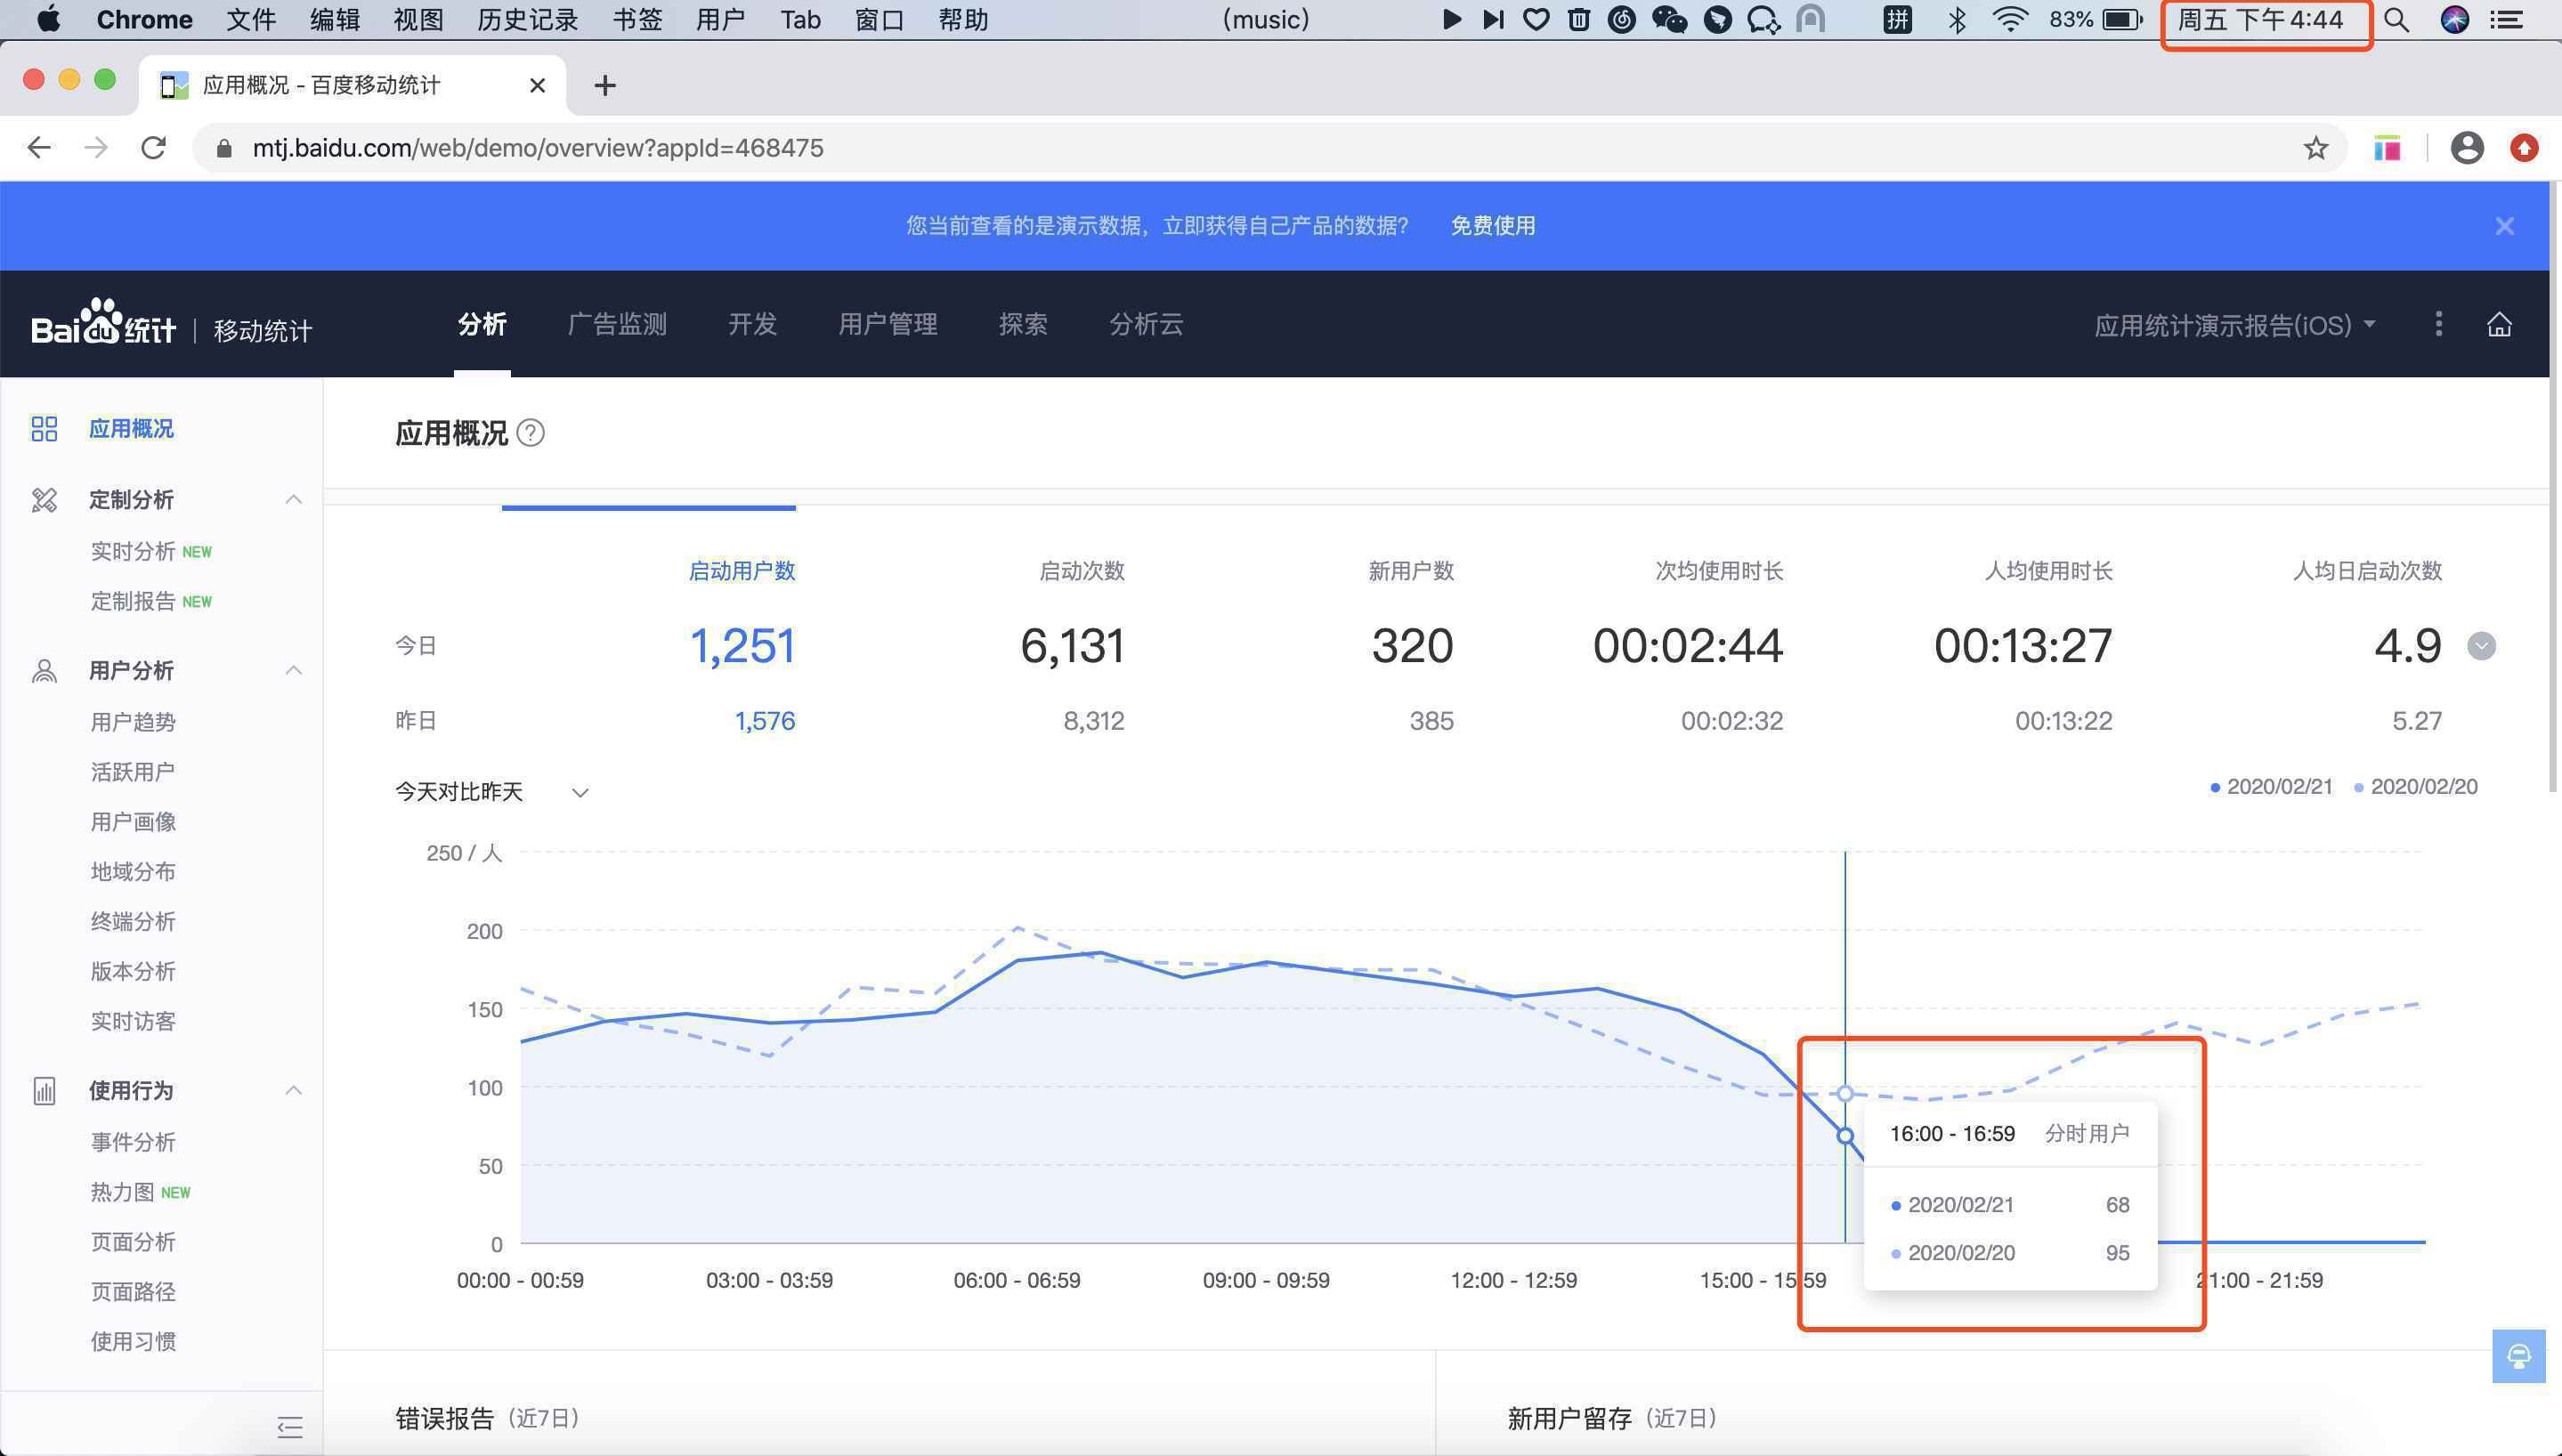This screenshot has height=1456, width=2562.
Task: Select the 新用户数 metric column
Action: (x=1411, y=571)
